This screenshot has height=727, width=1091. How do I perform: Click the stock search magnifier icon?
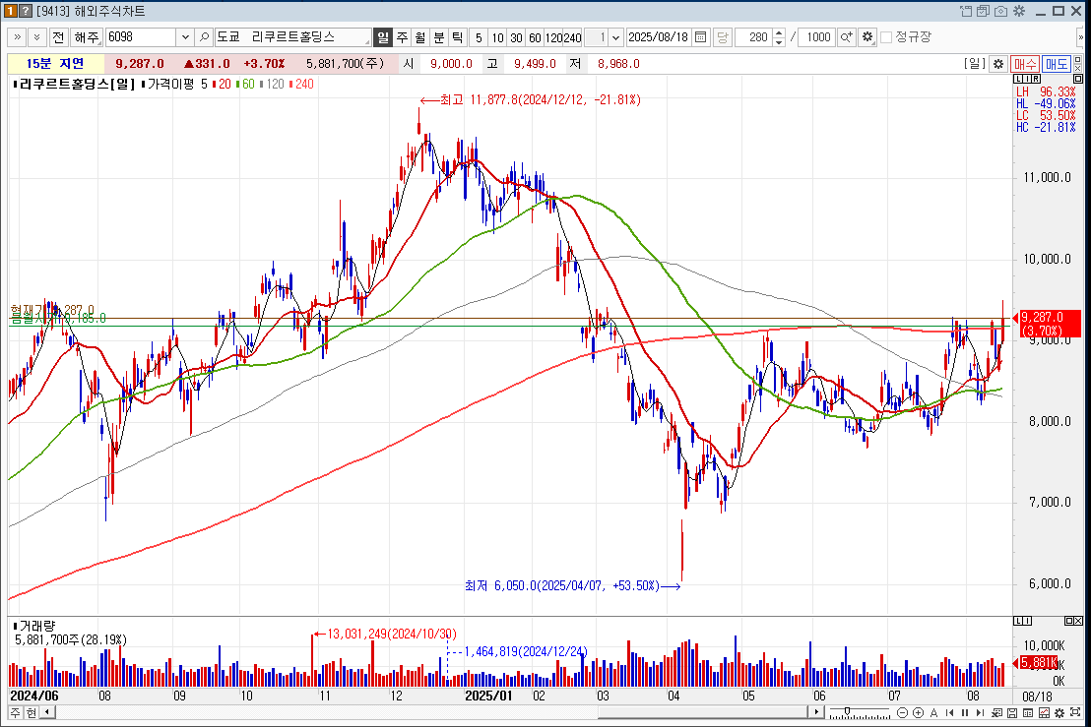(x=204, y=37)
